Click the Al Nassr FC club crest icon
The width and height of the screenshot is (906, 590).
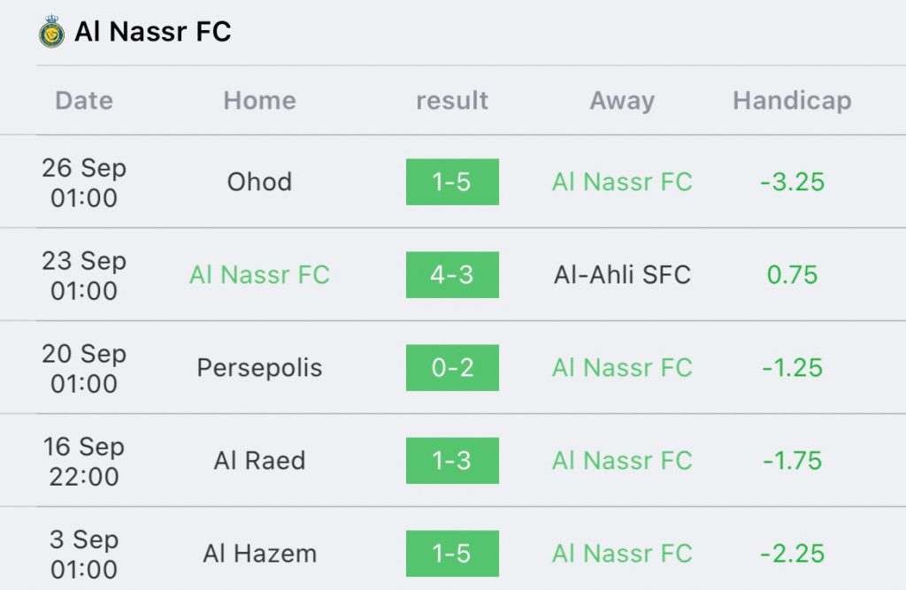51,31
